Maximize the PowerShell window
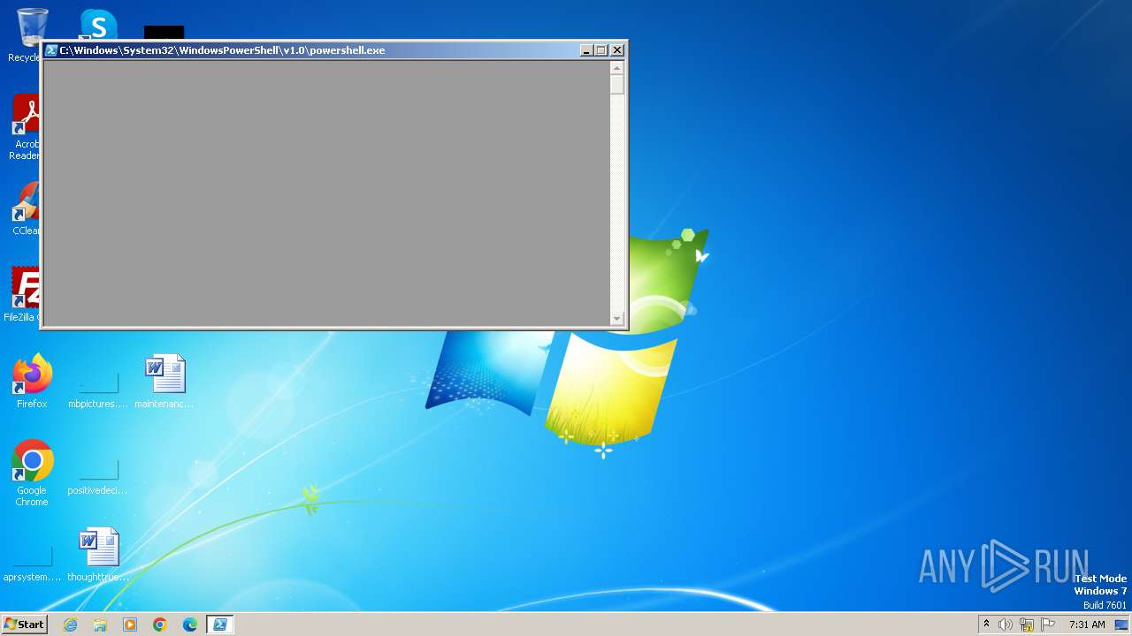Screen dimensions: 1132x636 [x=601, y=50]
